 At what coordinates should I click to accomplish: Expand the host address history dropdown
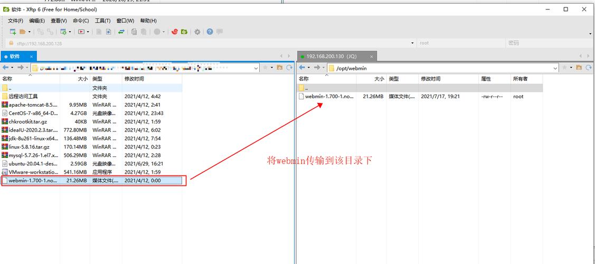[x=412, y=43]
